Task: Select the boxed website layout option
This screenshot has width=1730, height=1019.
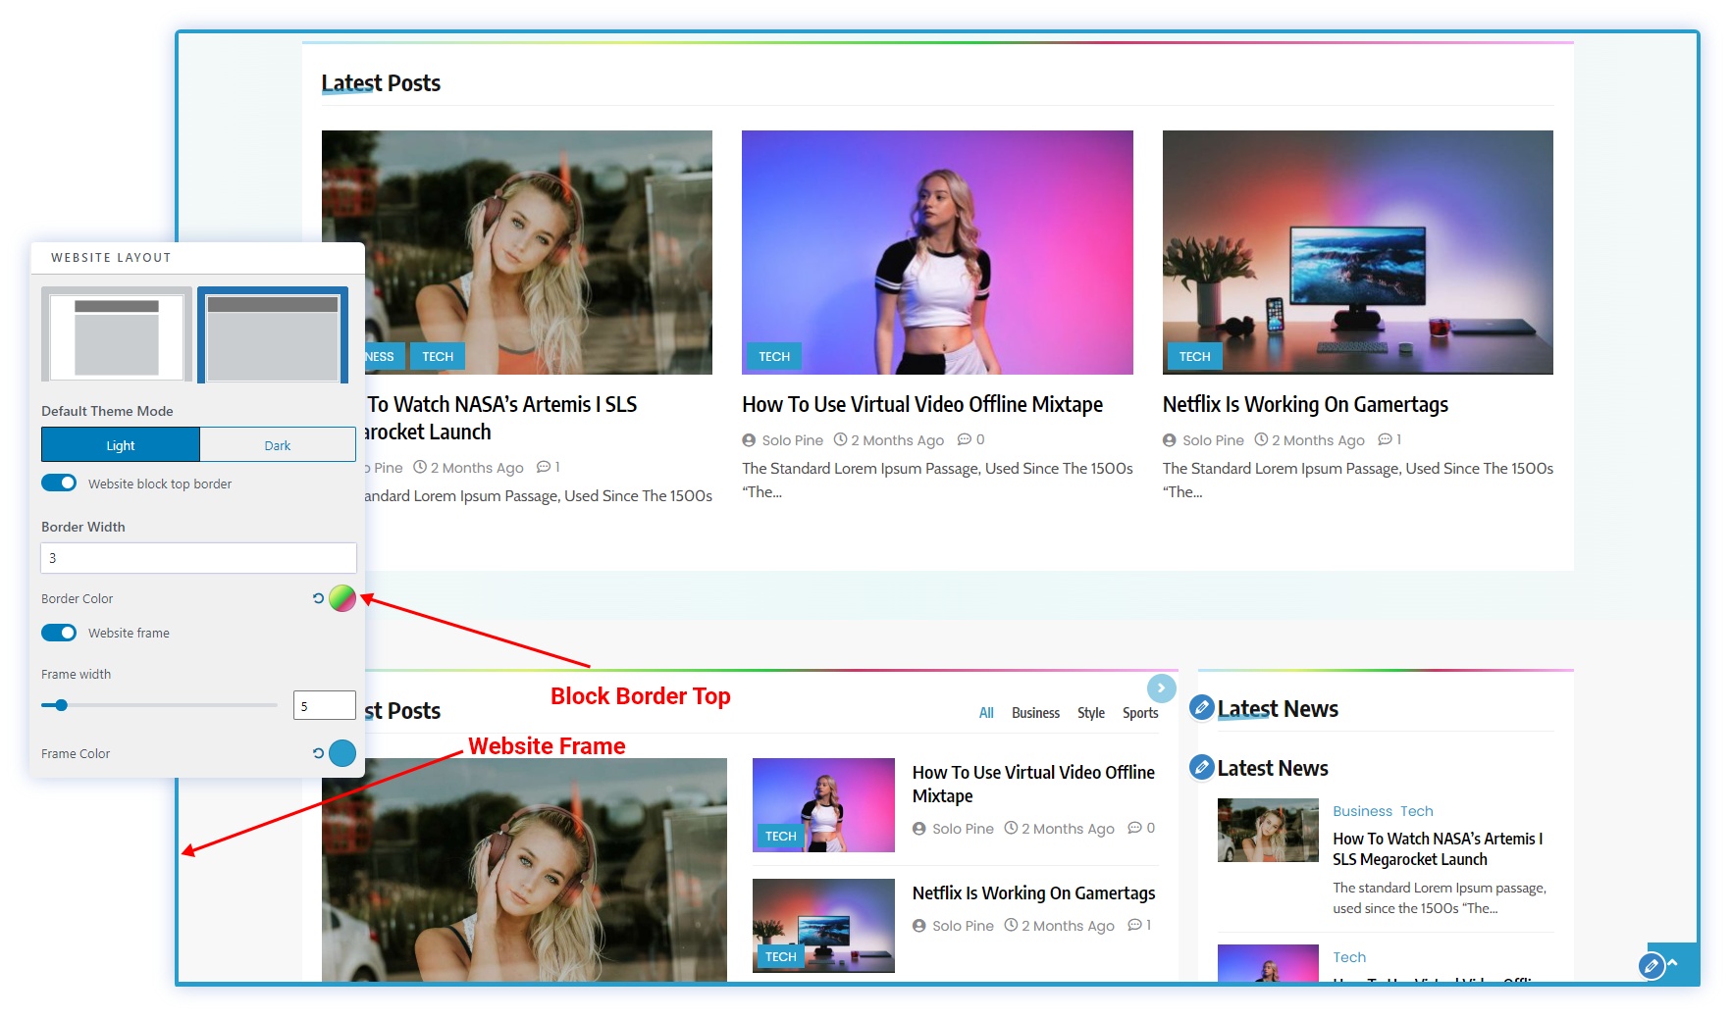Action: pyautogui.click(x=117, y=334)
